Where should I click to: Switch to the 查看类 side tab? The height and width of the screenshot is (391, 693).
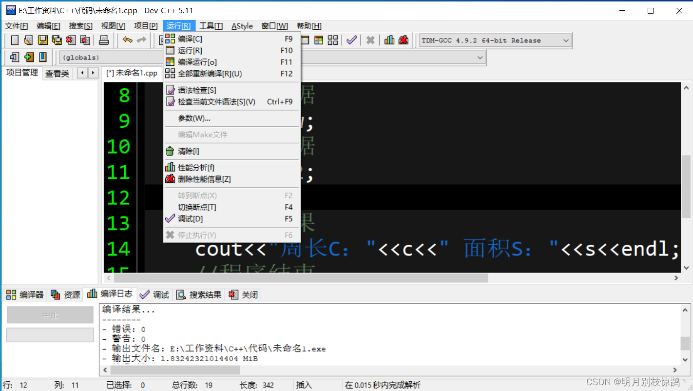coord(58,74)
